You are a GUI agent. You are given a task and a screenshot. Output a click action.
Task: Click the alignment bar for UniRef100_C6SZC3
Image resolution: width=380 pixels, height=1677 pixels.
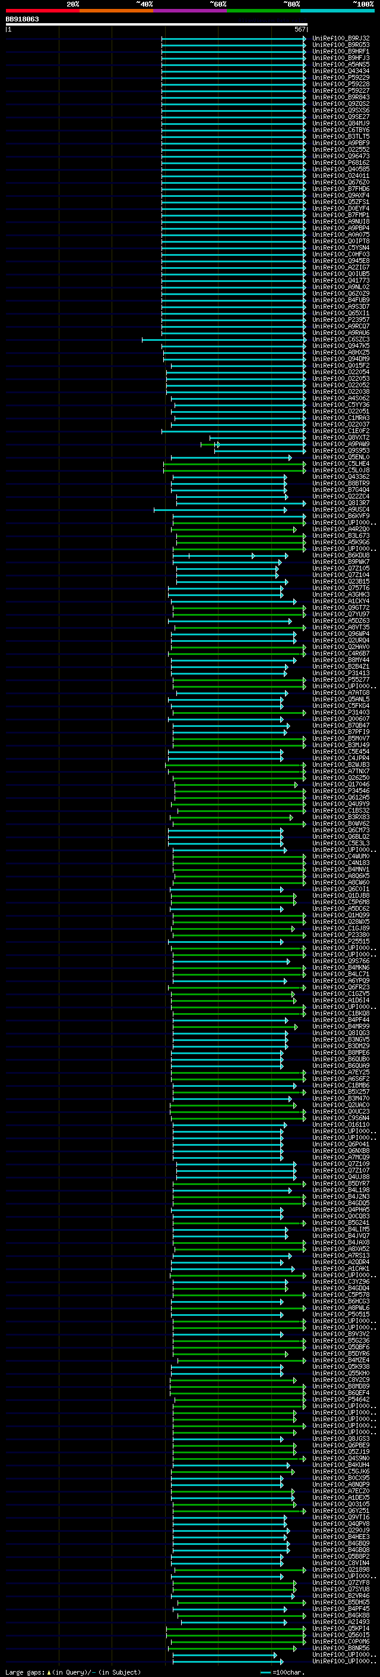[224, 340]
